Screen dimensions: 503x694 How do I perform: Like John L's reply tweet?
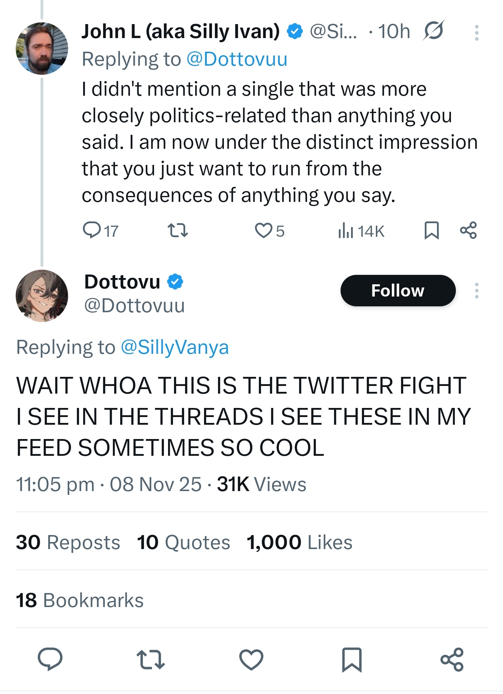263,231
